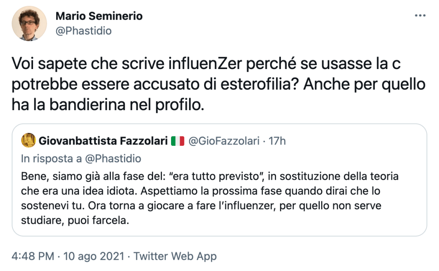Click Giovanbattista Fazzolari's small avatar
This screenshot has height=271, width=439.
tap(27, 139)
